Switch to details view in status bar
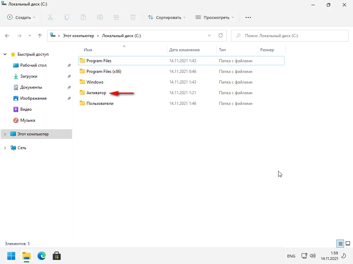The width and height of the screenshot is (353, 264). (340, 243)
